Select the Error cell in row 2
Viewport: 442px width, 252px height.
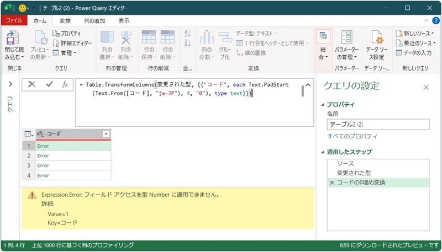point(73,156)
